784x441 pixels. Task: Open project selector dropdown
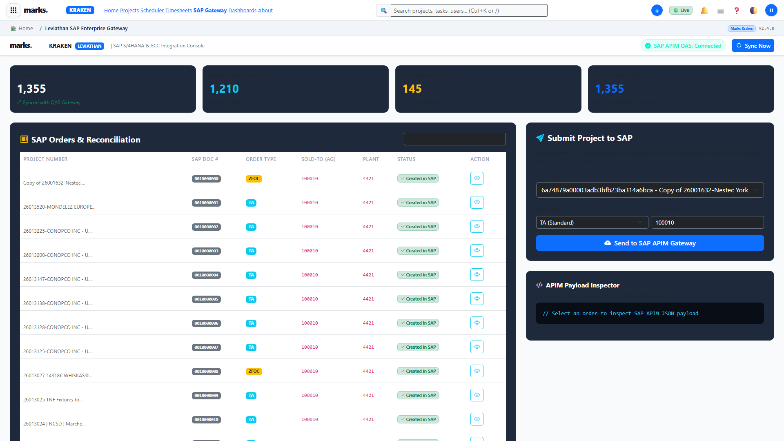(x=650, y=190)
